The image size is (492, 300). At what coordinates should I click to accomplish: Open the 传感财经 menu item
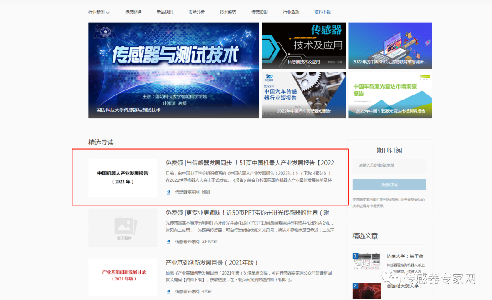pos(133,12)
